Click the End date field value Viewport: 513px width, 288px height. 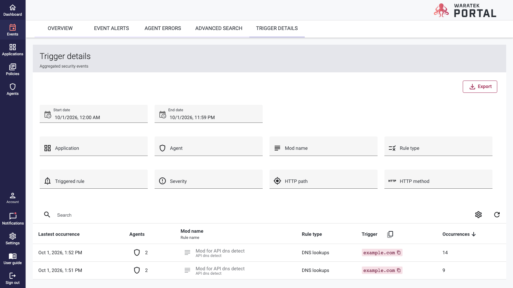(x=192, y=117)
